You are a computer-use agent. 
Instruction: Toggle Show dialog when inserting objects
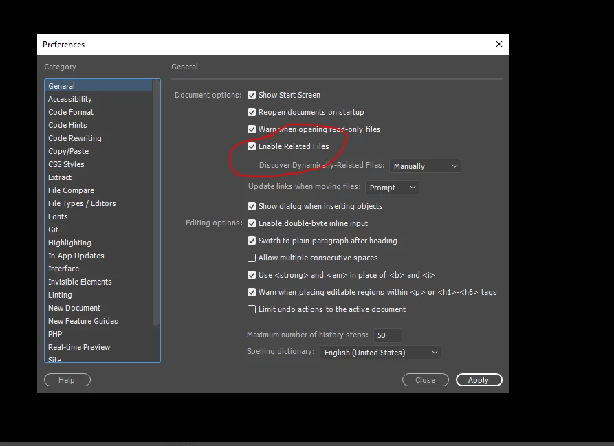[x=252, y=206]
